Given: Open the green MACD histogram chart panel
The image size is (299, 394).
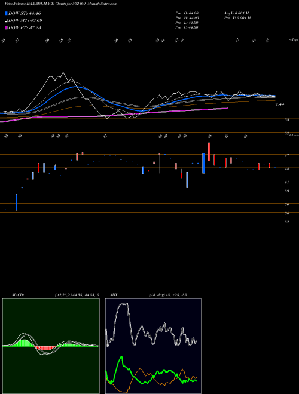Looking at the screenshot, I should 51,346.
